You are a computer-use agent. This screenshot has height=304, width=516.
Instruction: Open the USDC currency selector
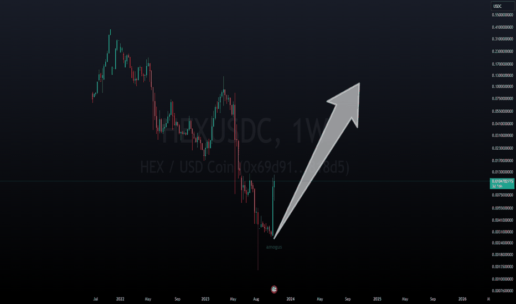tap(502, 6)
